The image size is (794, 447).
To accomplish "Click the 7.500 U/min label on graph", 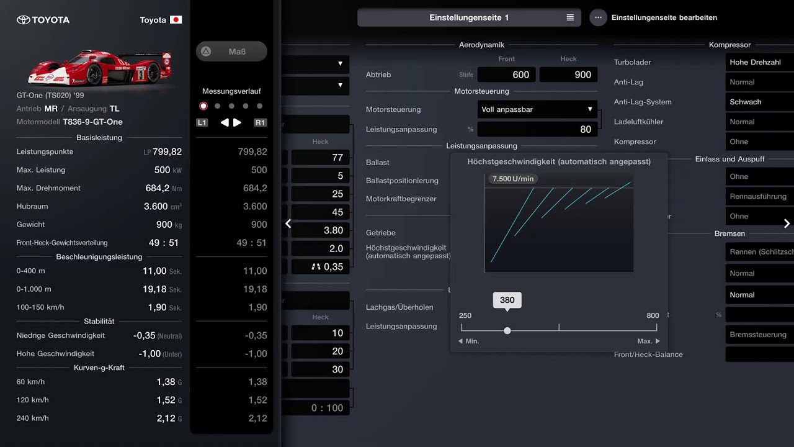I will (513, 179).
